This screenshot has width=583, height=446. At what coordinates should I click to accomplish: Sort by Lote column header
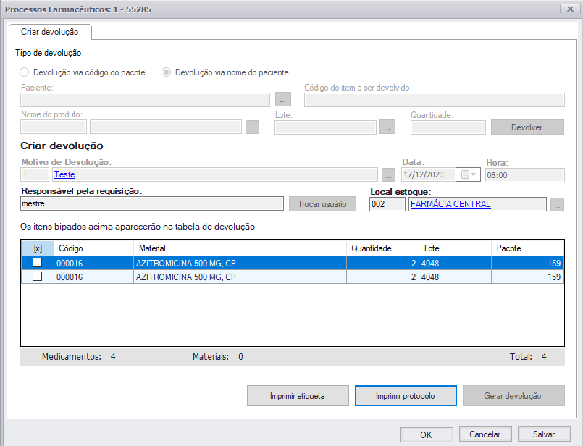click(x=455, y=248)
